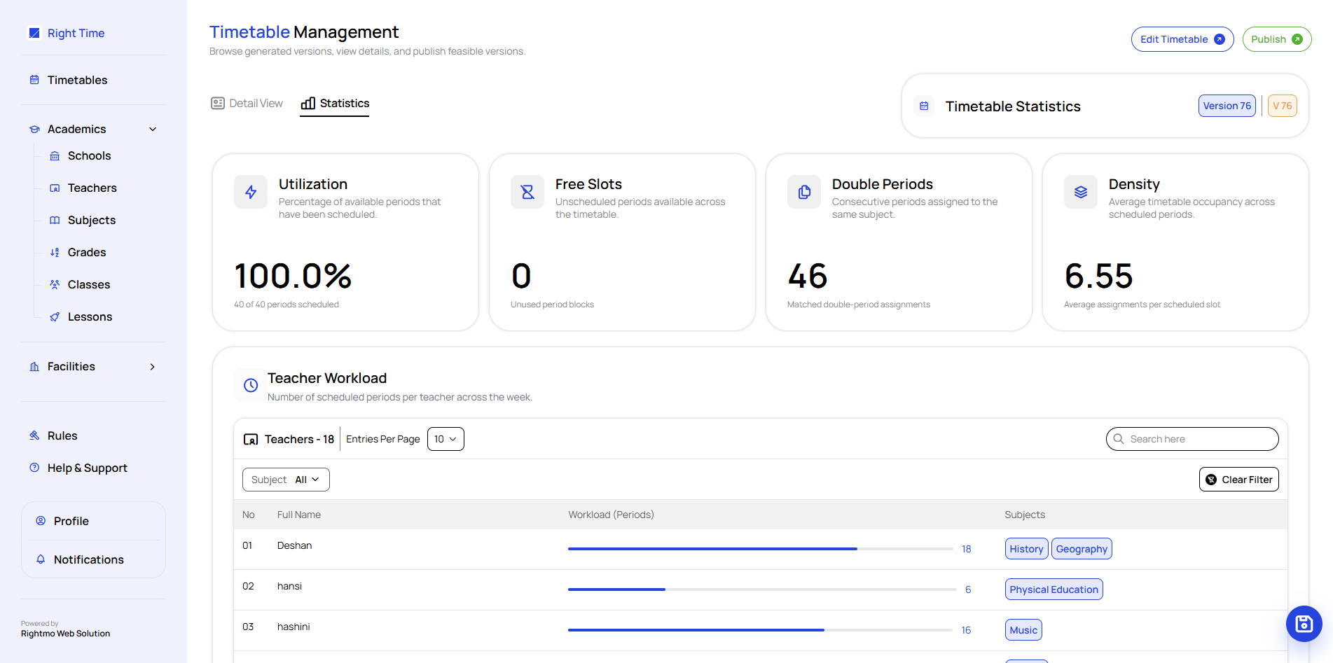Click the Density layers icon
The height and width of the screenshot is (663, 1333).
click(x=1081, y=192)
